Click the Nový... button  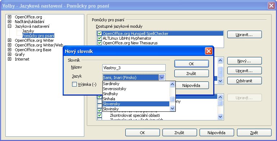pyautogui.click(x=244, y=61)
